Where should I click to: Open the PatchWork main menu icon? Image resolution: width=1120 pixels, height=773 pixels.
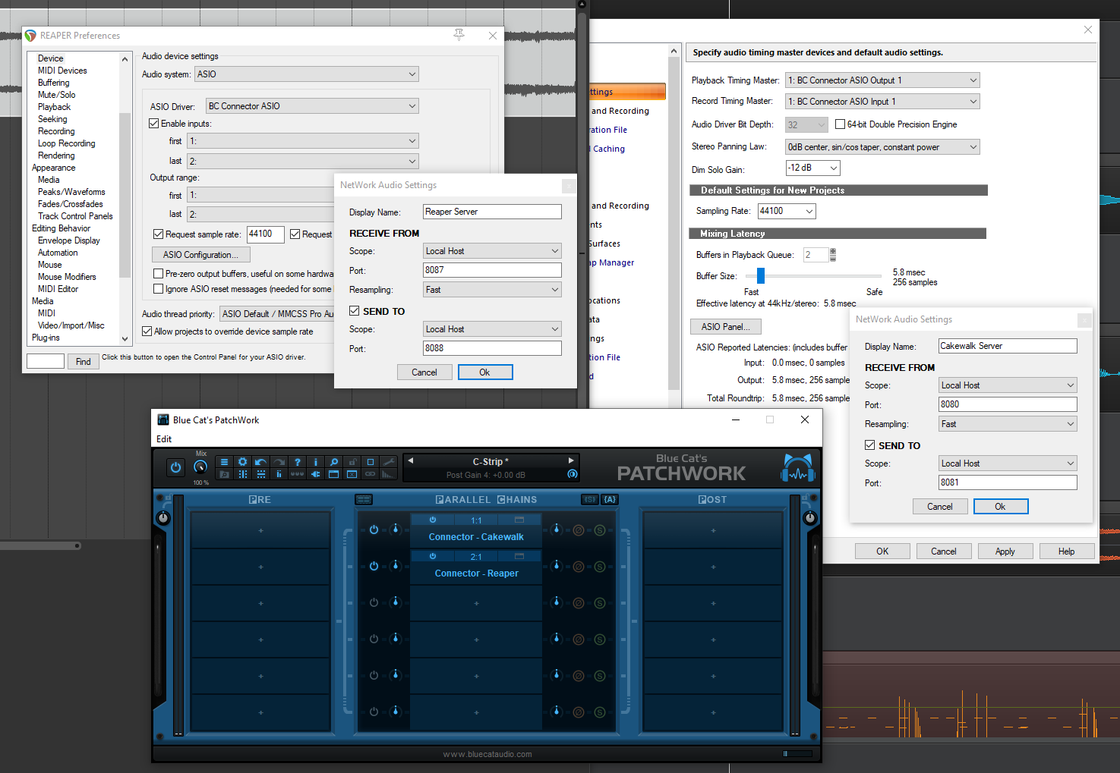224,461
